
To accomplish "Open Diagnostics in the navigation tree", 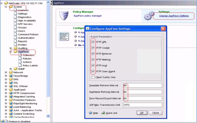I will pos(25,17).
